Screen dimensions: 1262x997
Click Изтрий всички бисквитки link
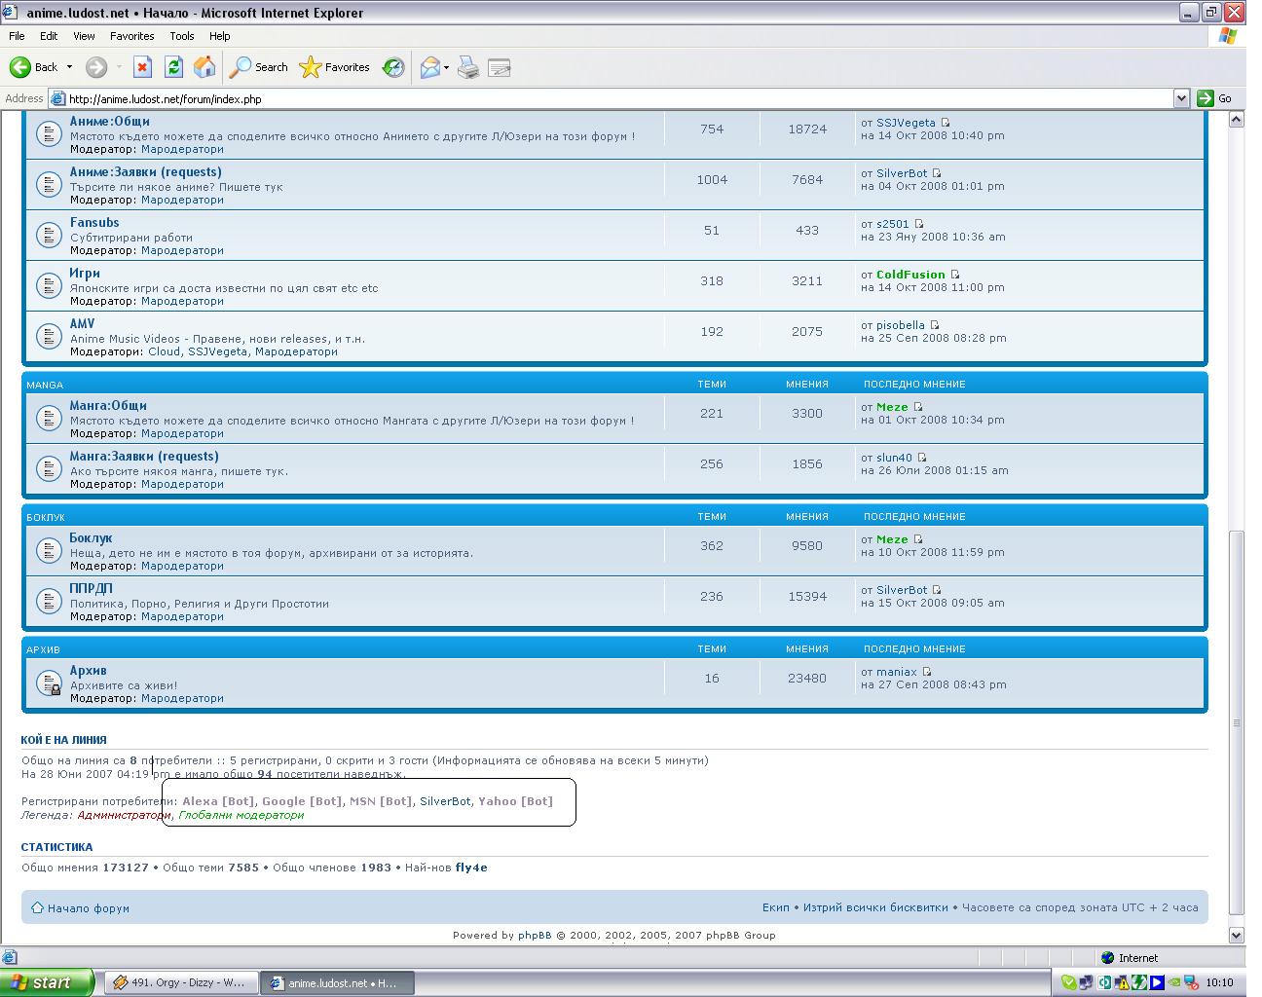click(875, 907)
